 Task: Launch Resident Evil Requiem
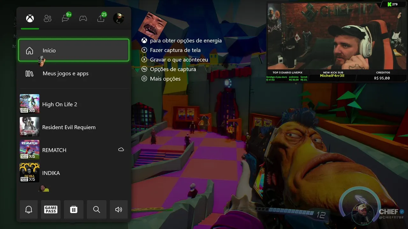pyautogui.click(x=74, y=127)
